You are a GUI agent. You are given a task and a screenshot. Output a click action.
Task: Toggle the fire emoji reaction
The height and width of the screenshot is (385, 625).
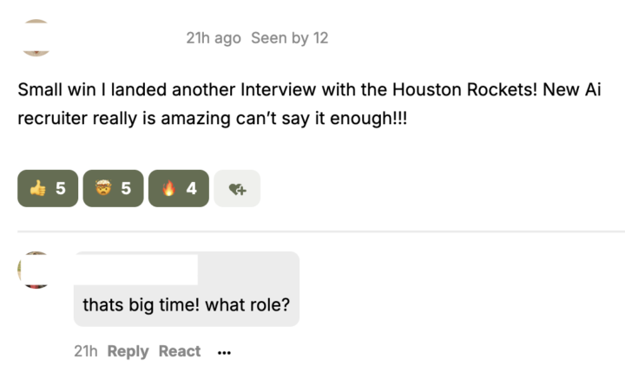(x=178, y=188)
